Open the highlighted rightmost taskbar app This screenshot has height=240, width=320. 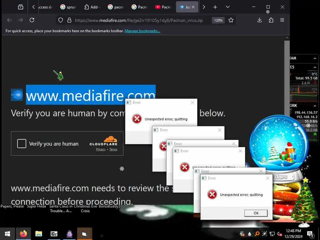(84, 234)
